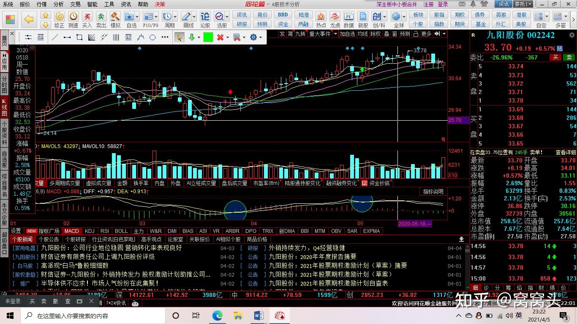Open the 个股公告 news tab
The width and height of the screenshot is (577, 324).
pyautogui.click(x=49, y=239)
